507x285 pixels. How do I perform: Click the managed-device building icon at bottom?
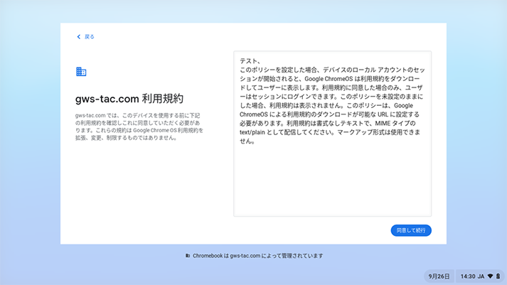188,256
